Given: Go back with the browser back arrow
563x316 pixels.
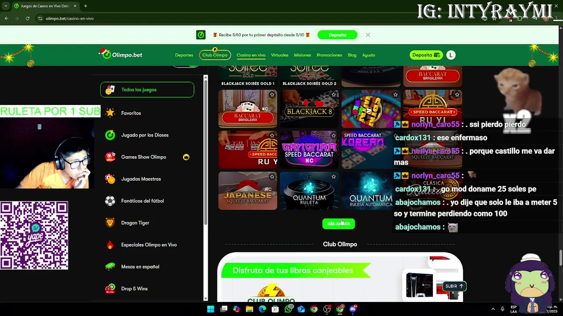Looking at the screenshot, I should (6, 18).
